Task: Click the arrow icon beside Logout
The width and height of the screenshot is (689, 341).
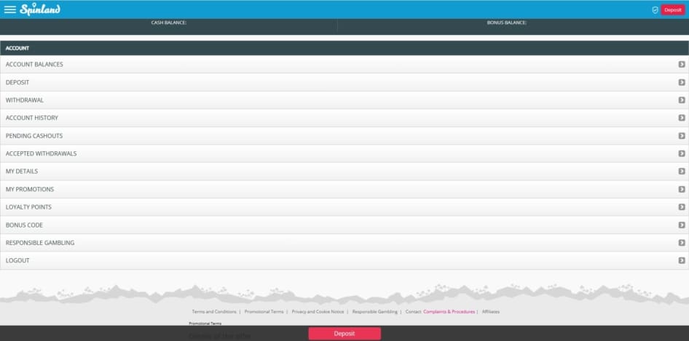Action: pyautogui.click(x=682, y=260)
